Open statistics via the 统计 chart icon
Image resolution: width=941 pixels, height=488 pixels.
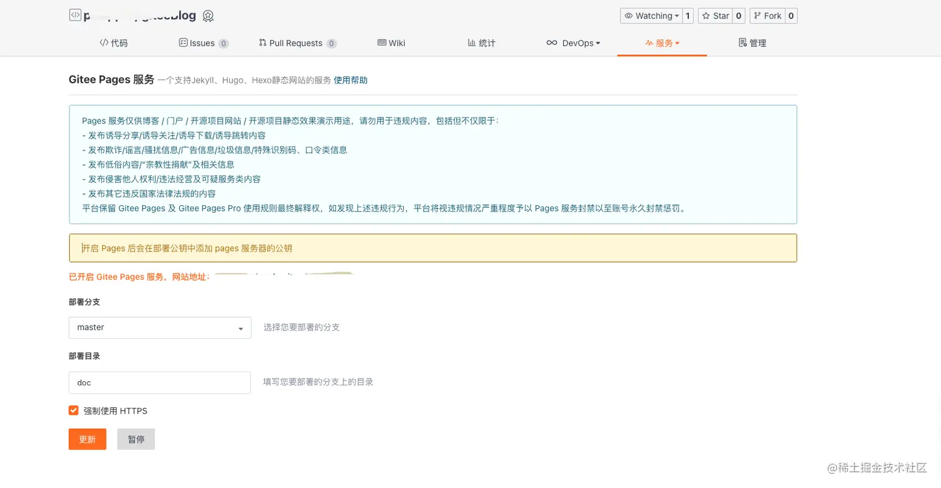click(x=472, y=43)
